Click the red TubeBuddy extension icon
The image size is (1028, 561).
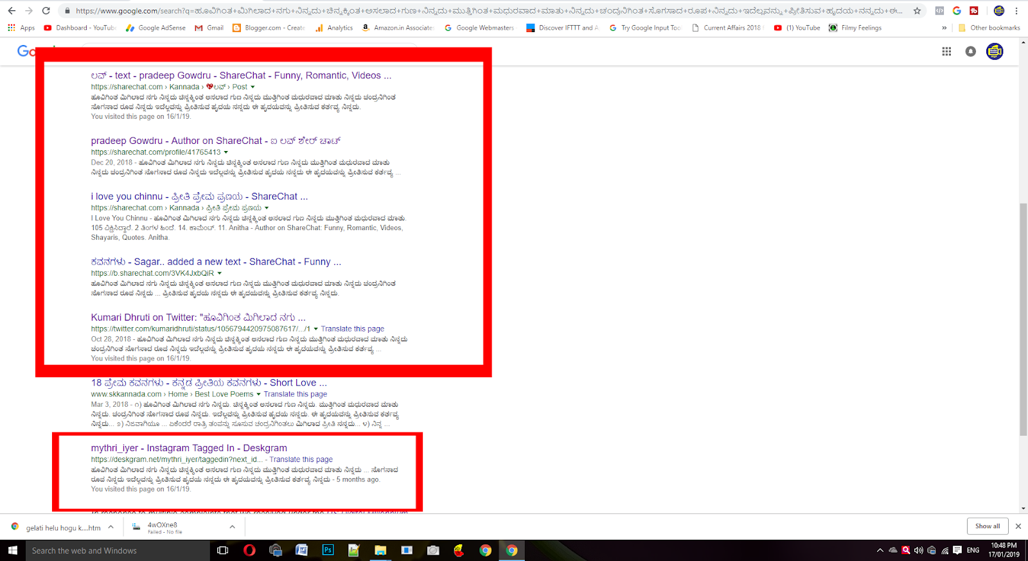coord(974,11)
